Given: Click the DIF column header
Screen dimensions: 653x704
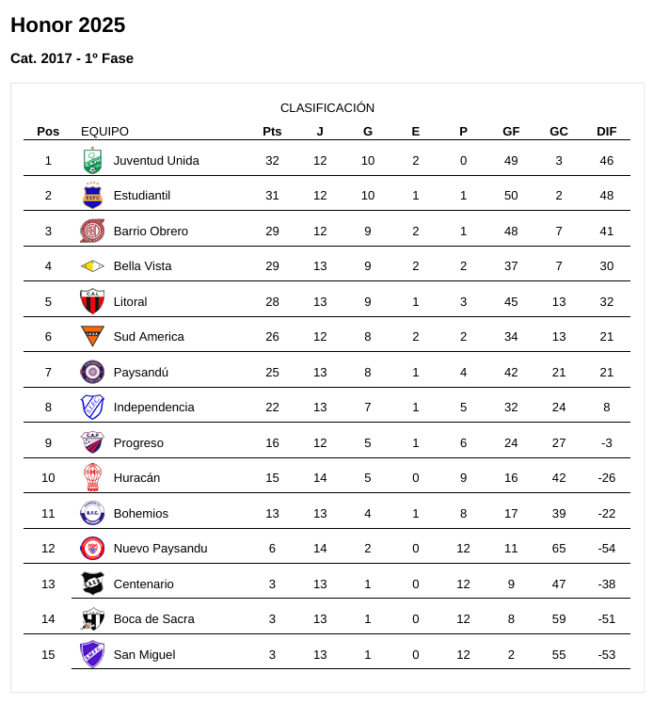Looking at the screenshot, I should (606, 132).
